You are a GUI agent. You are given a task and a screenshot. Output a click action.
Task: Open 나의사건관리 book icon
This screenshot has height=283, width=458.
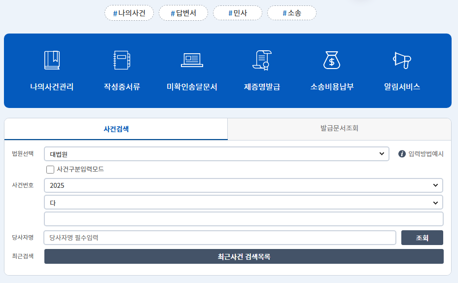(x=52, y=60)
